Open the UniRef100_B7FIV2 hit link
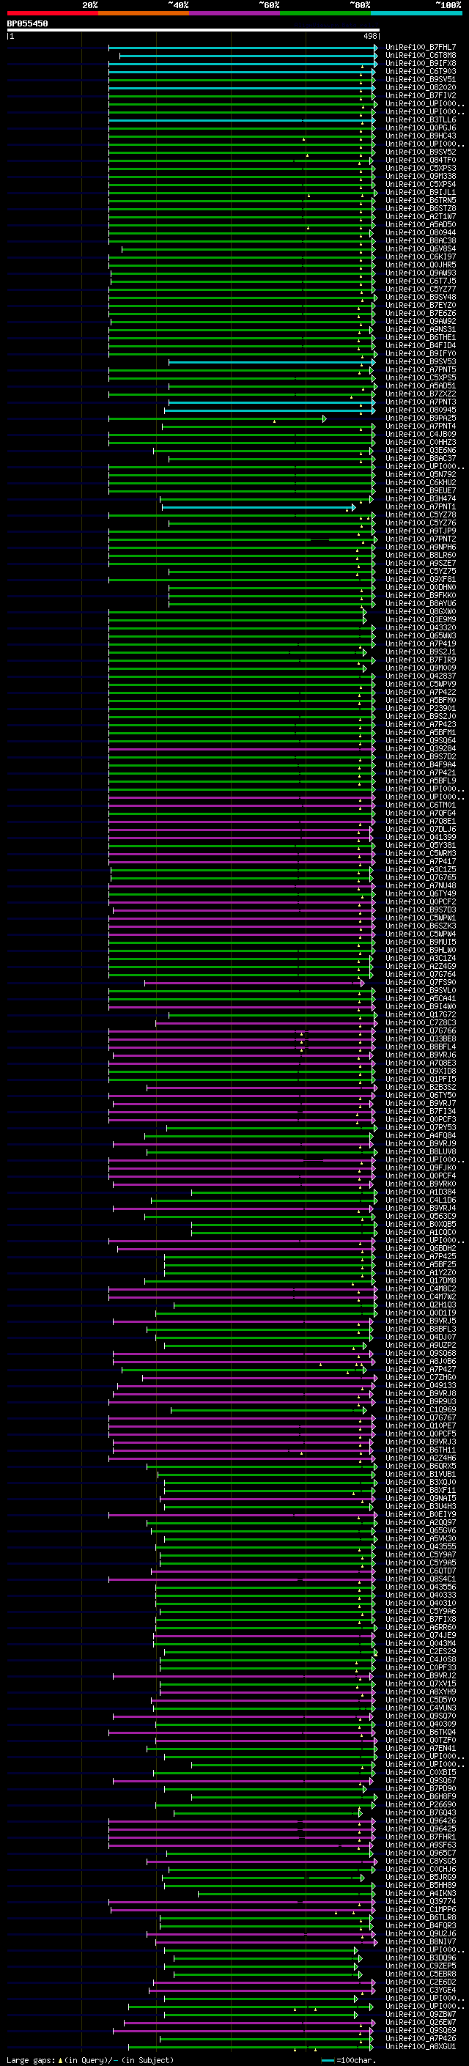469x2066 pixels. click(x=420, y=95)
